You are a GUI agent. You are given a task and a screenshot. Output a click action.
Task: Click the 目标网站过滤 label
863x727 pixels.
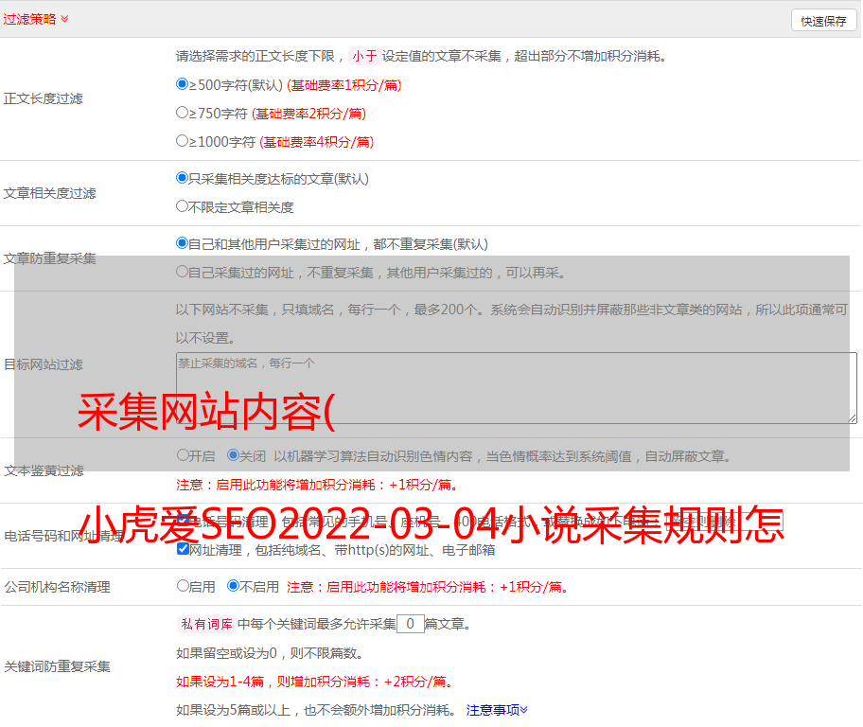tap(43, 364)
